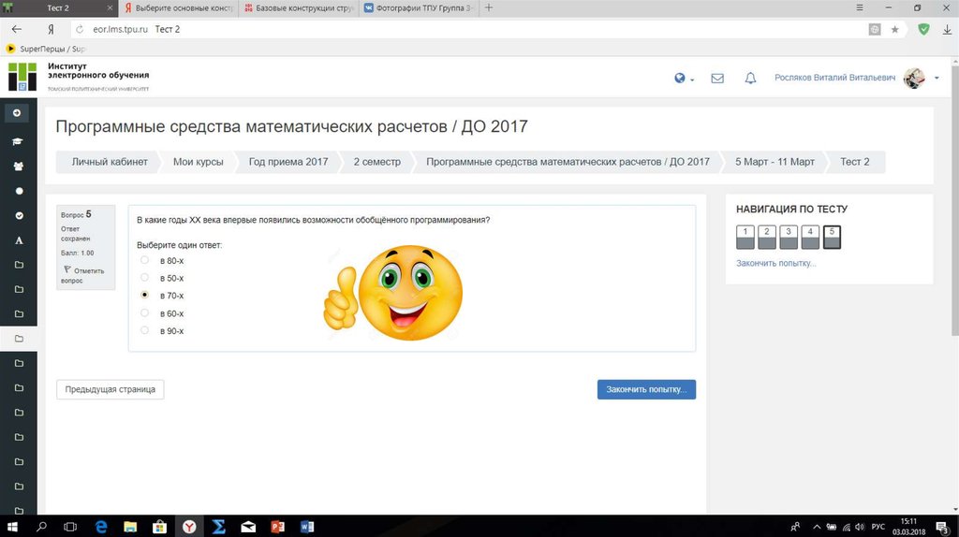Open the graduation cap sidebar icon

[18, 141]
